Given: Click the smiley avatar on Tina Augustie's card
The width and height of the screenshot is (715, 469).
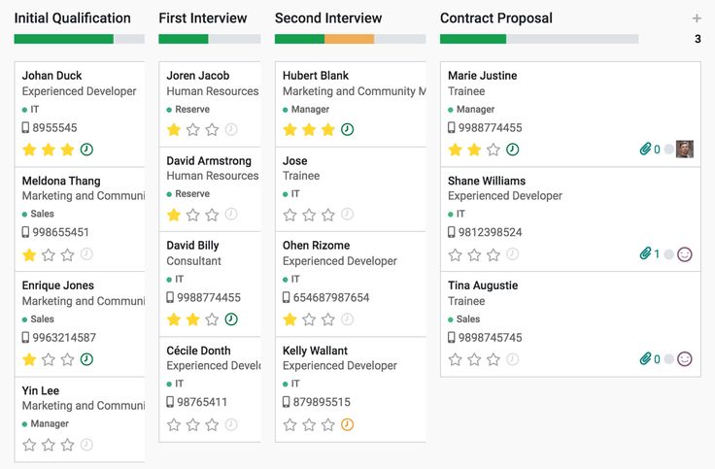Looking at the screenshot, I should tap(685, 359).
